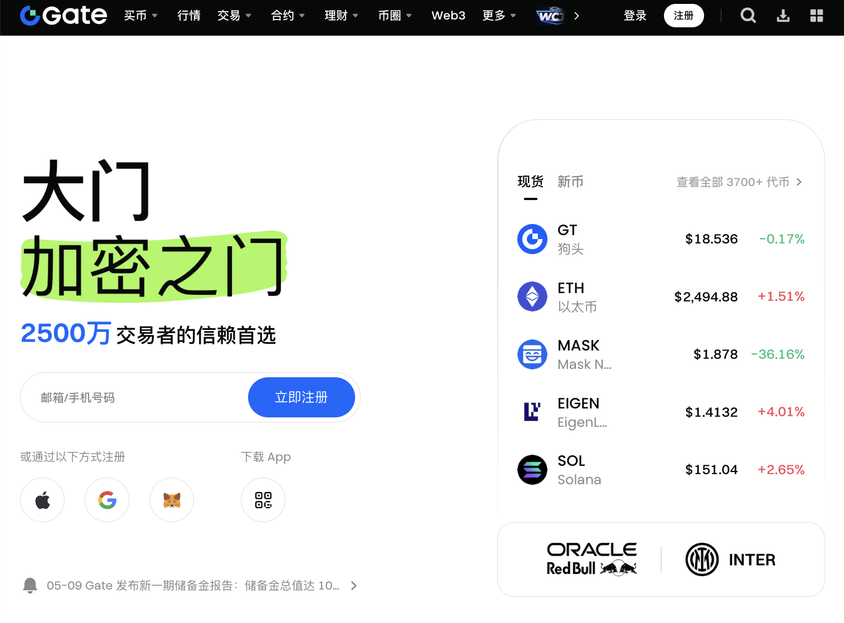Sign up with Google icon
Viewport: 844px width, 623px height.
tap(107, 500)
